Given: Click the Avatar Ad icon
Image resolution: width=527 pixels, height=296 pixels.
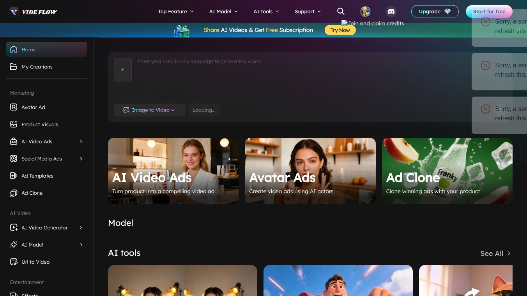Looking at the screenshot, I should pos(14,107).
